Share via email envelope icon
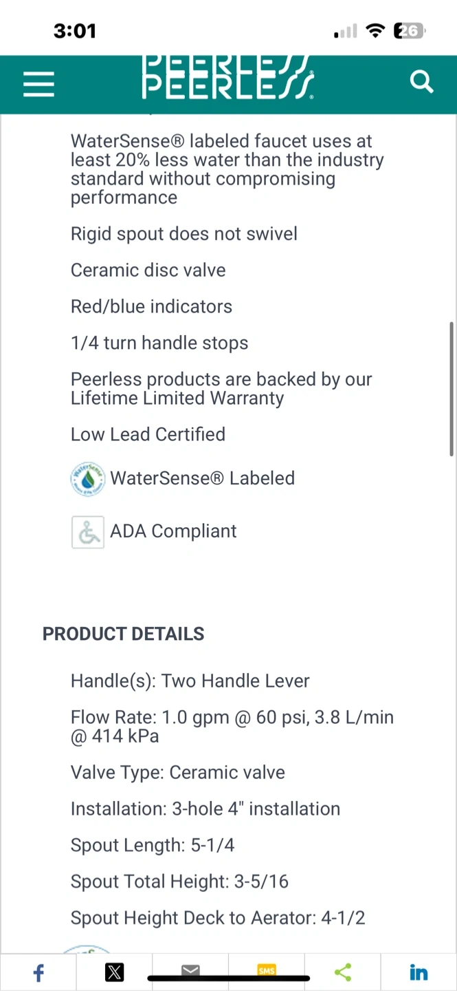The image size is (457, 991). tap(190, 971)
